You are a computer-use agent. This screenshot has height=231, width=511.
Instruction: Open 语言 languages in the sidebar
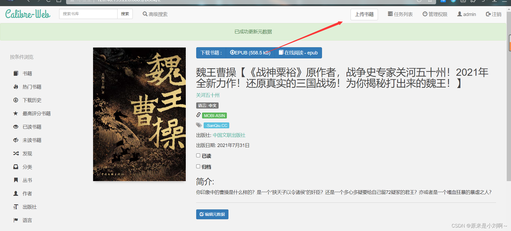(27, 220)
